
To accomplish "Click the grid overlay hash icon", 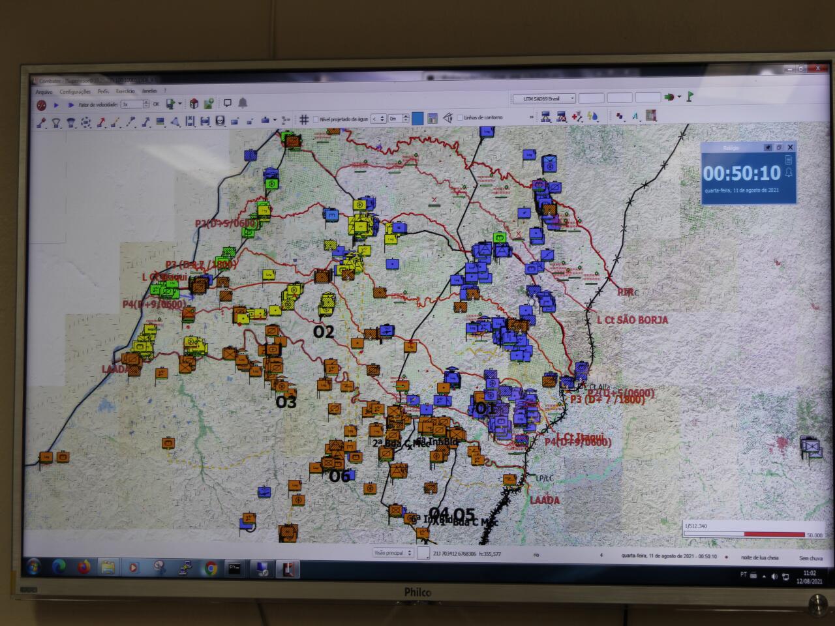I will tap(303, 119).
